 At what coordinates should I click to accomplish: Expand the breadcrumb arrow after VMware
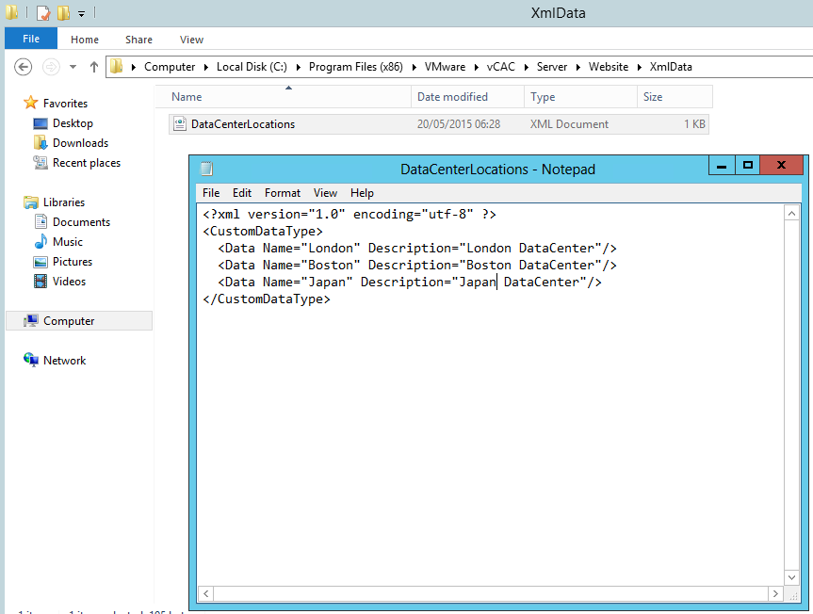(x=476, y=68)
